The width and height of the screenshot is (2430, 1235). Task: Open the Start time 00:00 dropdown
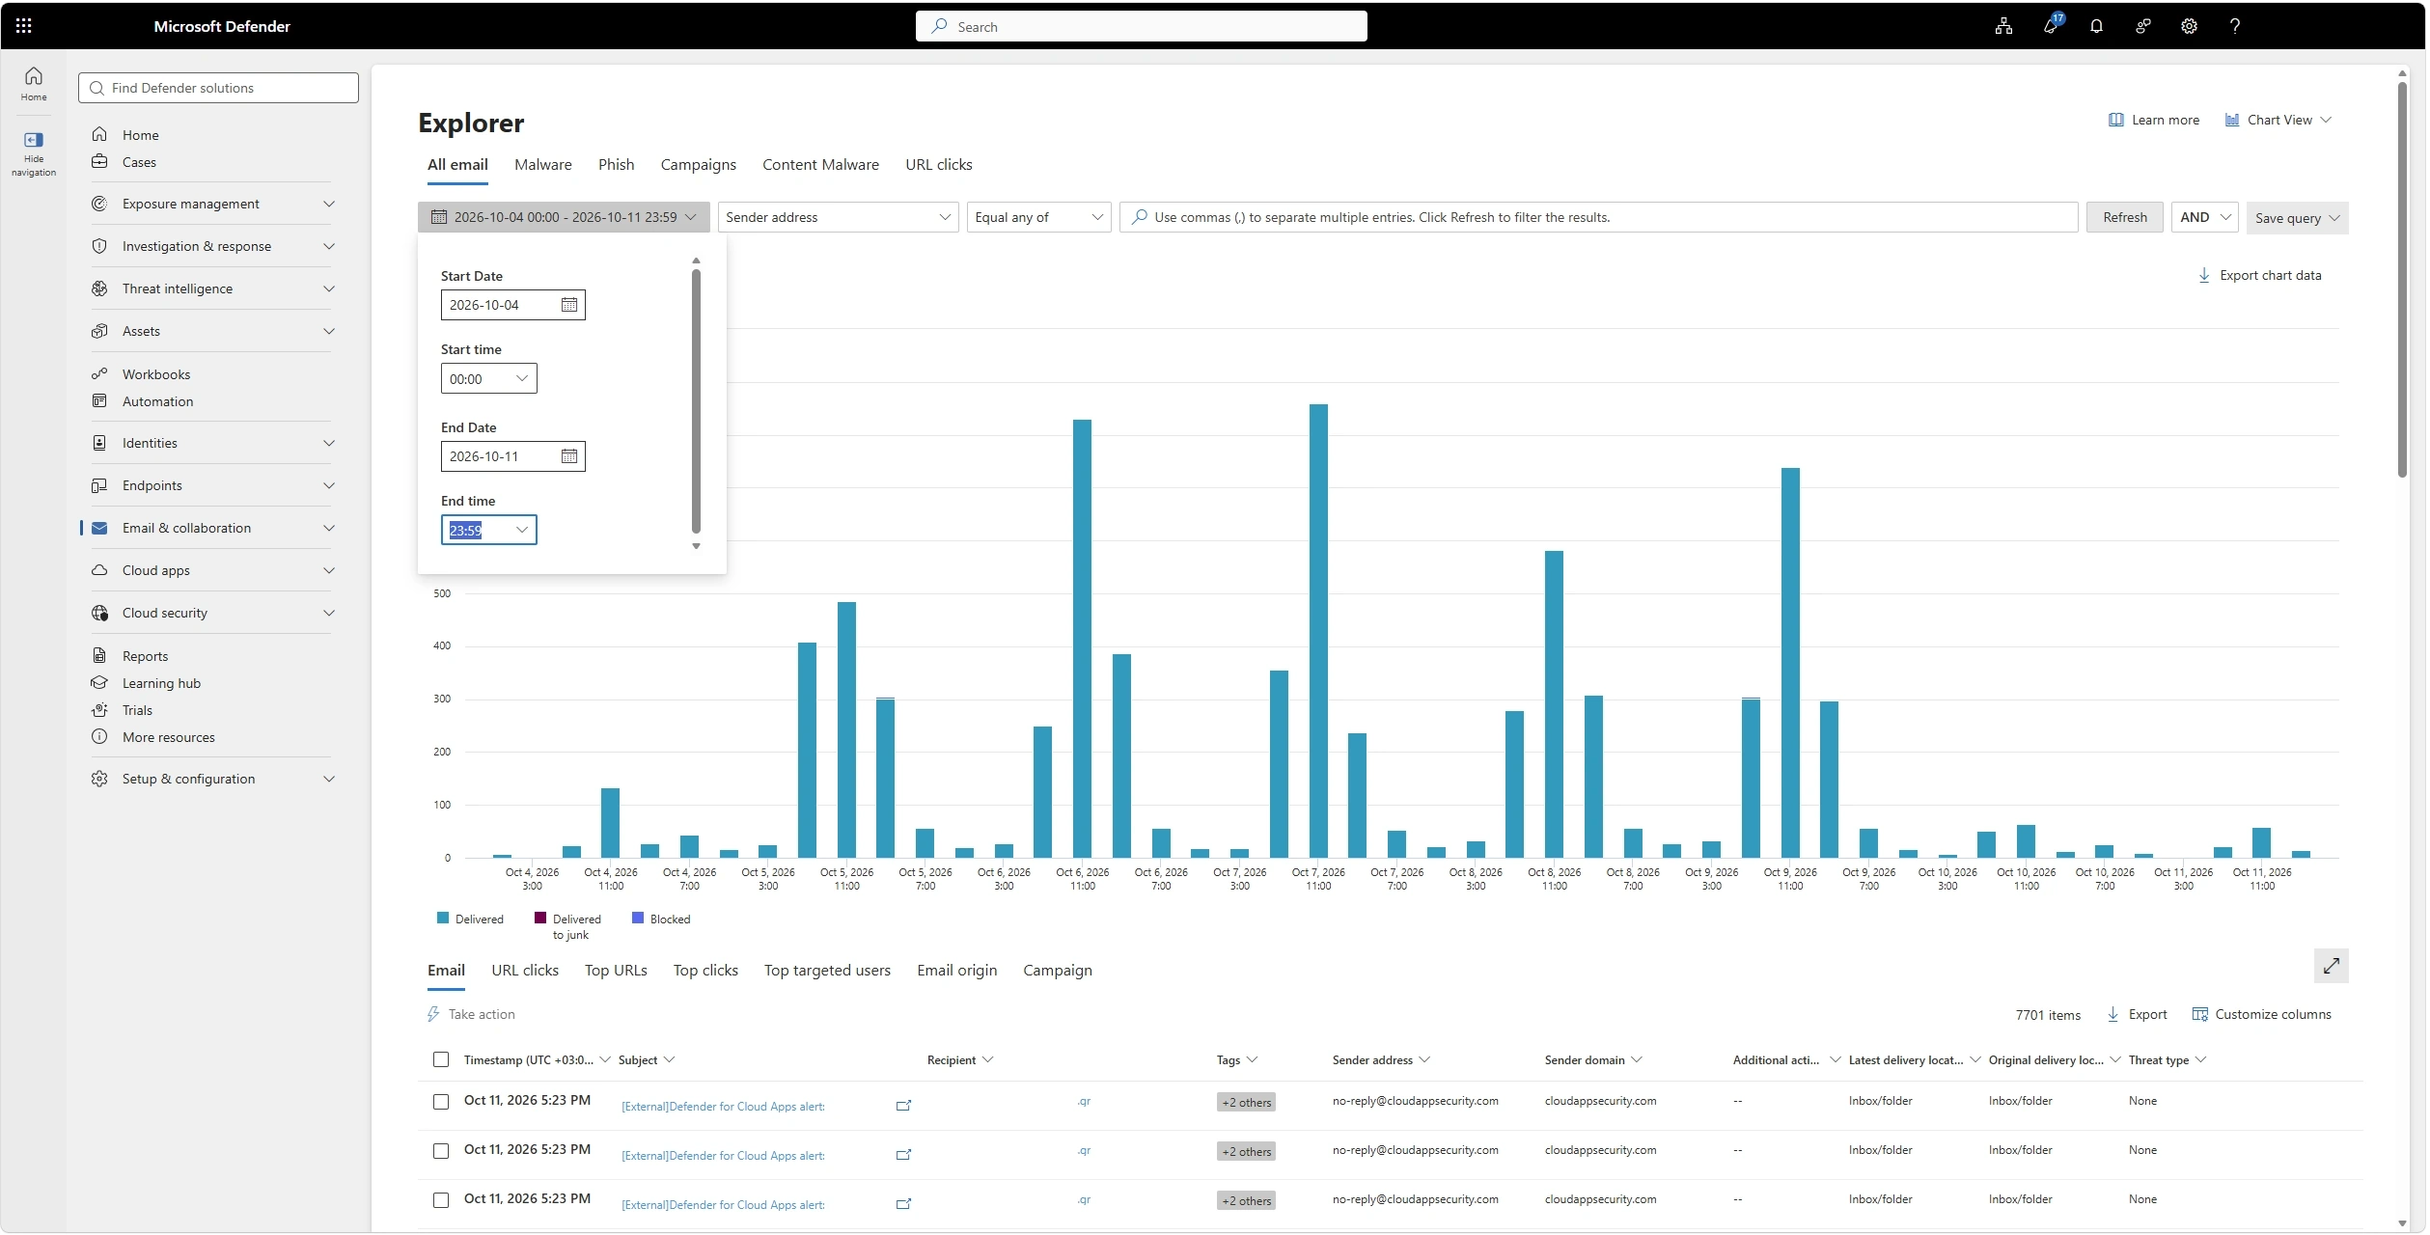pyautogui.click(x=489, y=379)
